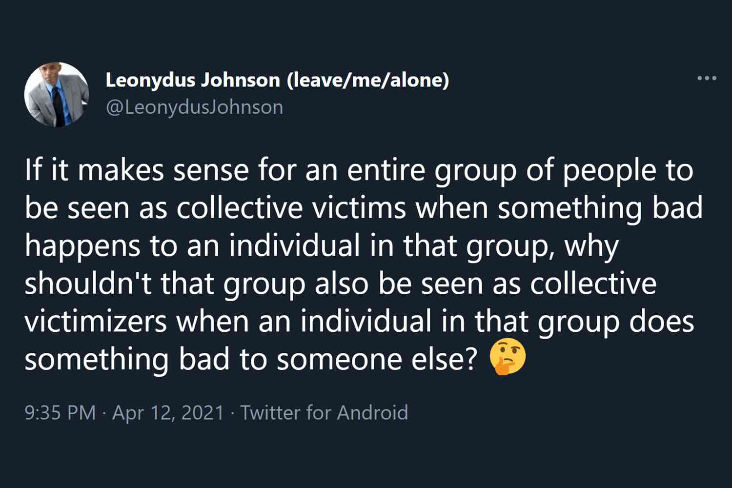The height and width of the screenshot is (488, 732).
Task: Click the word "victimizers" in the tweet
Action: (x=96, y=322)
